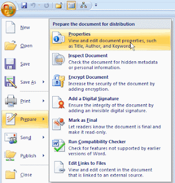This screenshot has width=175, height=183.
Task: Choose Publish from the Office menu
Action: point(25,156)
